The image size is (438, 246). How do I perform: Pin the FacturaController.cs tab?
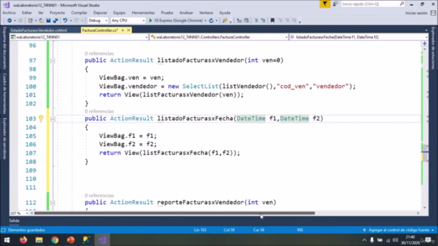click(x=123, y=30)
